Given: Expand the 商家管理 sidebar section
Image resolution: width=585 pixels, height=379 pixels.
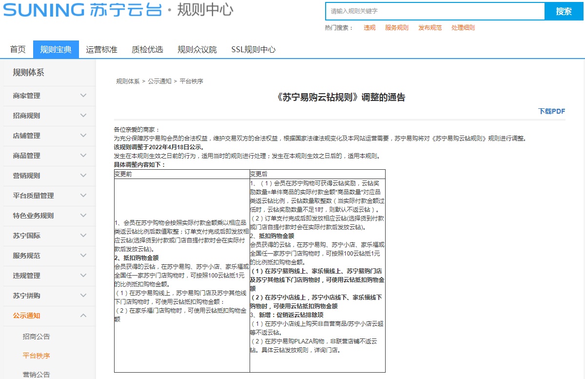Looking at the screenshot, I should click(83, 96).
